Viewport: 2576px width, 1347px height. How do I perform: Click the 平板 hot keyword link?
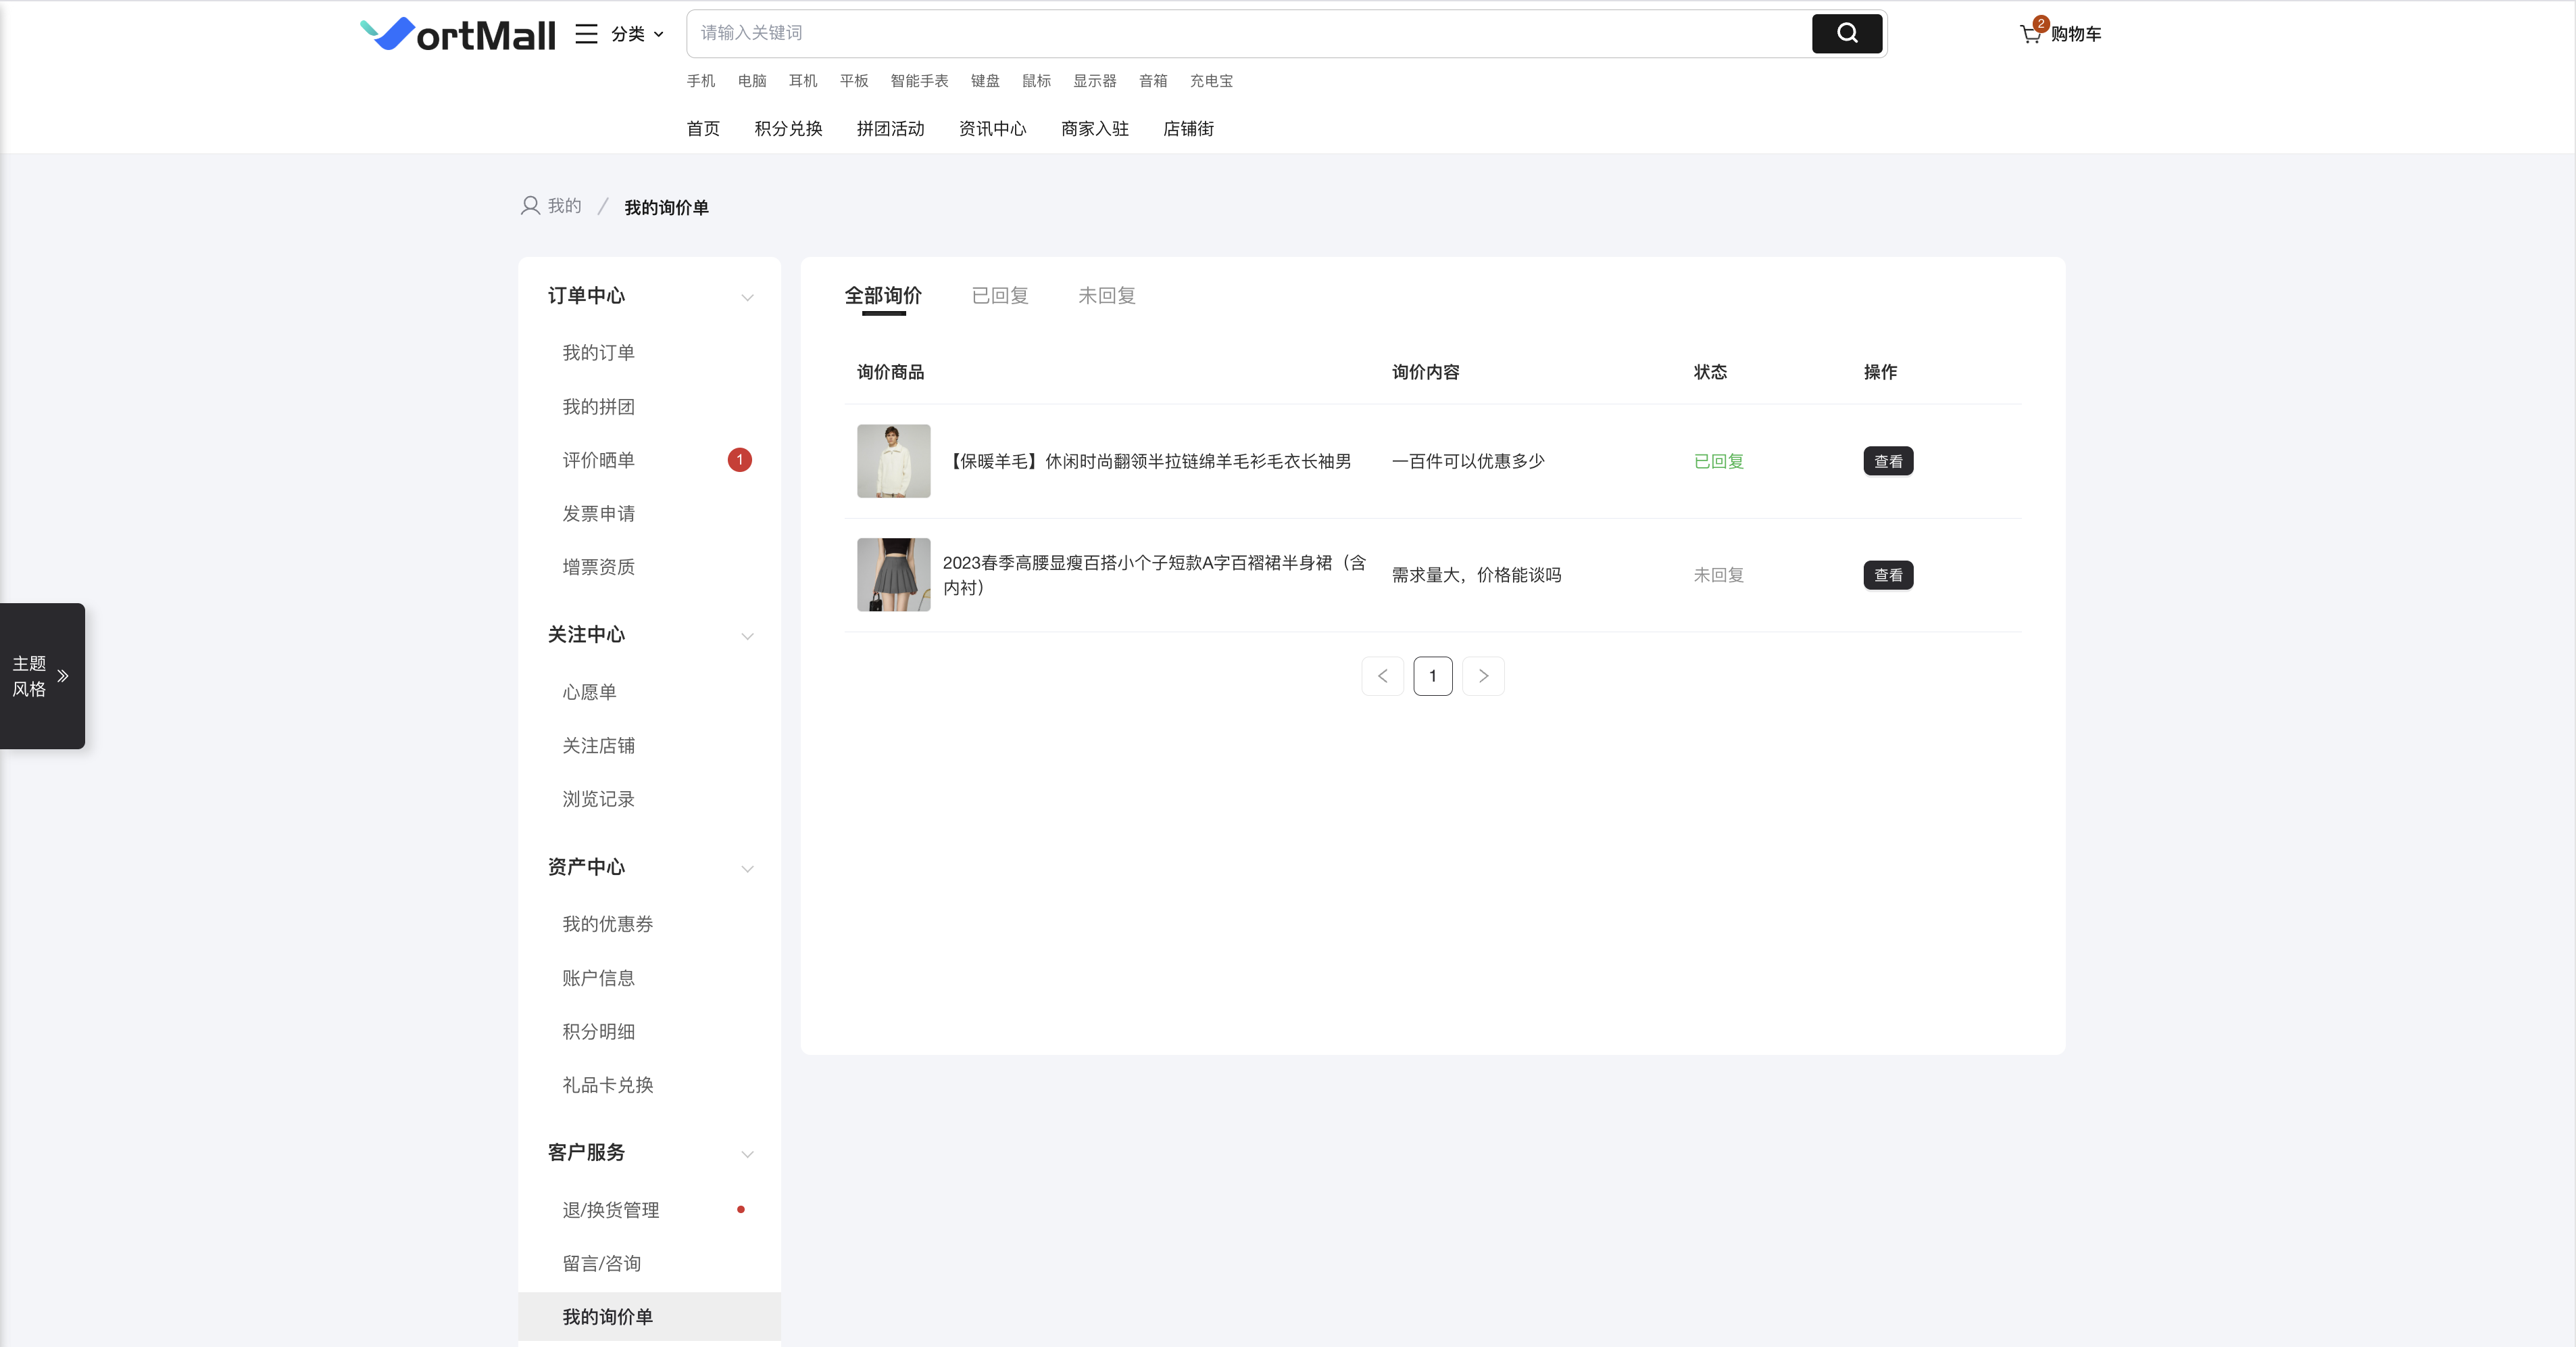[x=854, y=81]
